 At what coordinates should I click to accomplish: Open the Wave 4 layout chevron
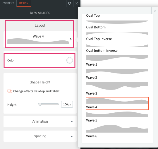pos(71,39)
